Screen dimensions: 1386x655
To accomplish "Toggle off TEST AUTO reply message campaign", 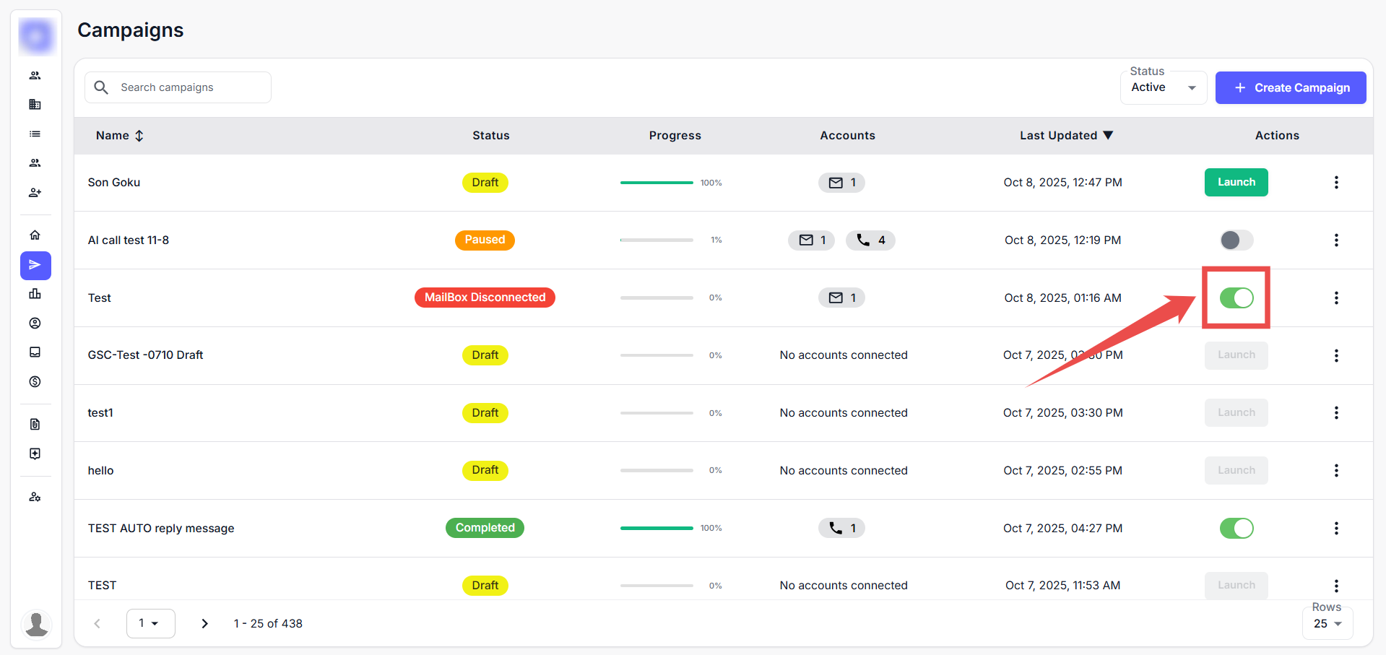I will [1236, 528].
